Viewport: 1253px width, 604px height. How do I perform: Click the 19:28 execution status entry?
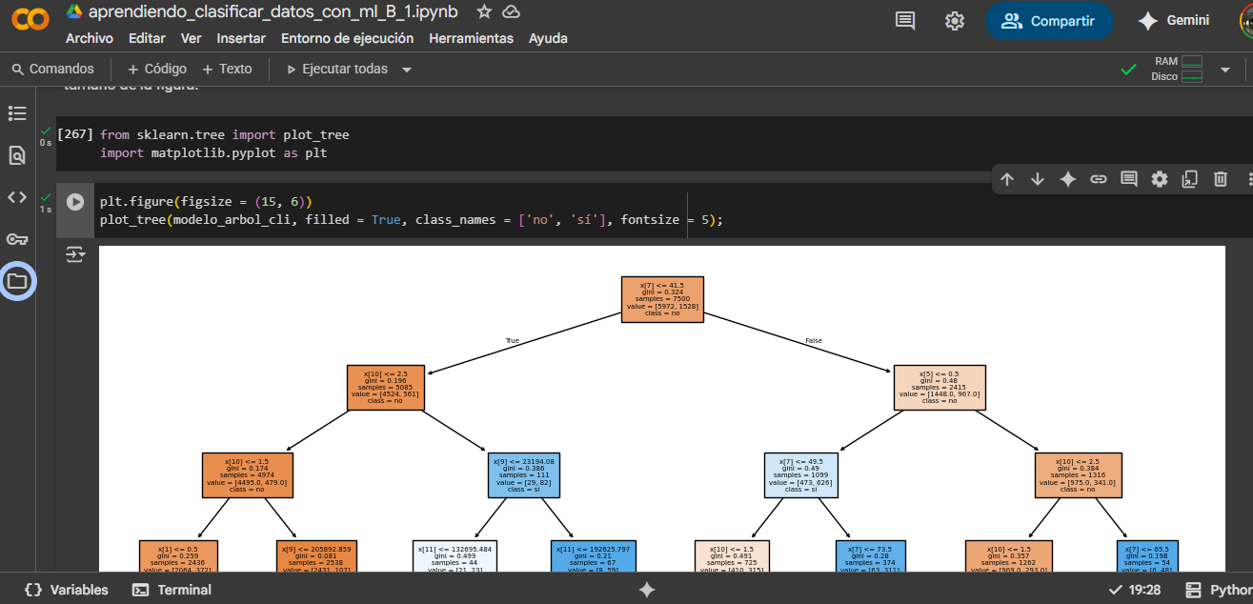[x=1137, y=590]
